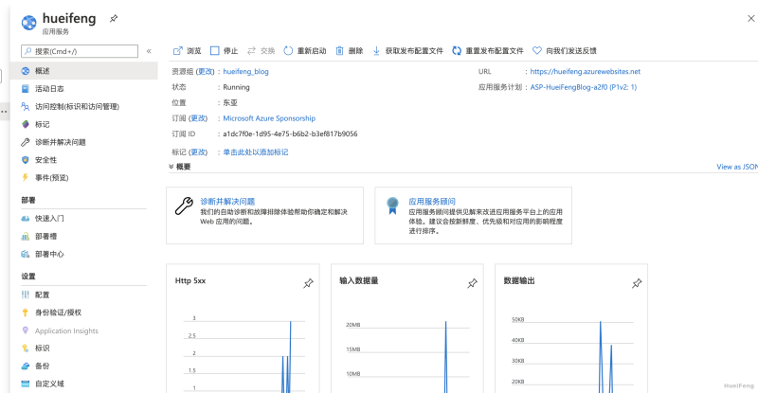Click the 数据输出 chart area
This screenshot has width=758, height=393.
coord(572,355)
